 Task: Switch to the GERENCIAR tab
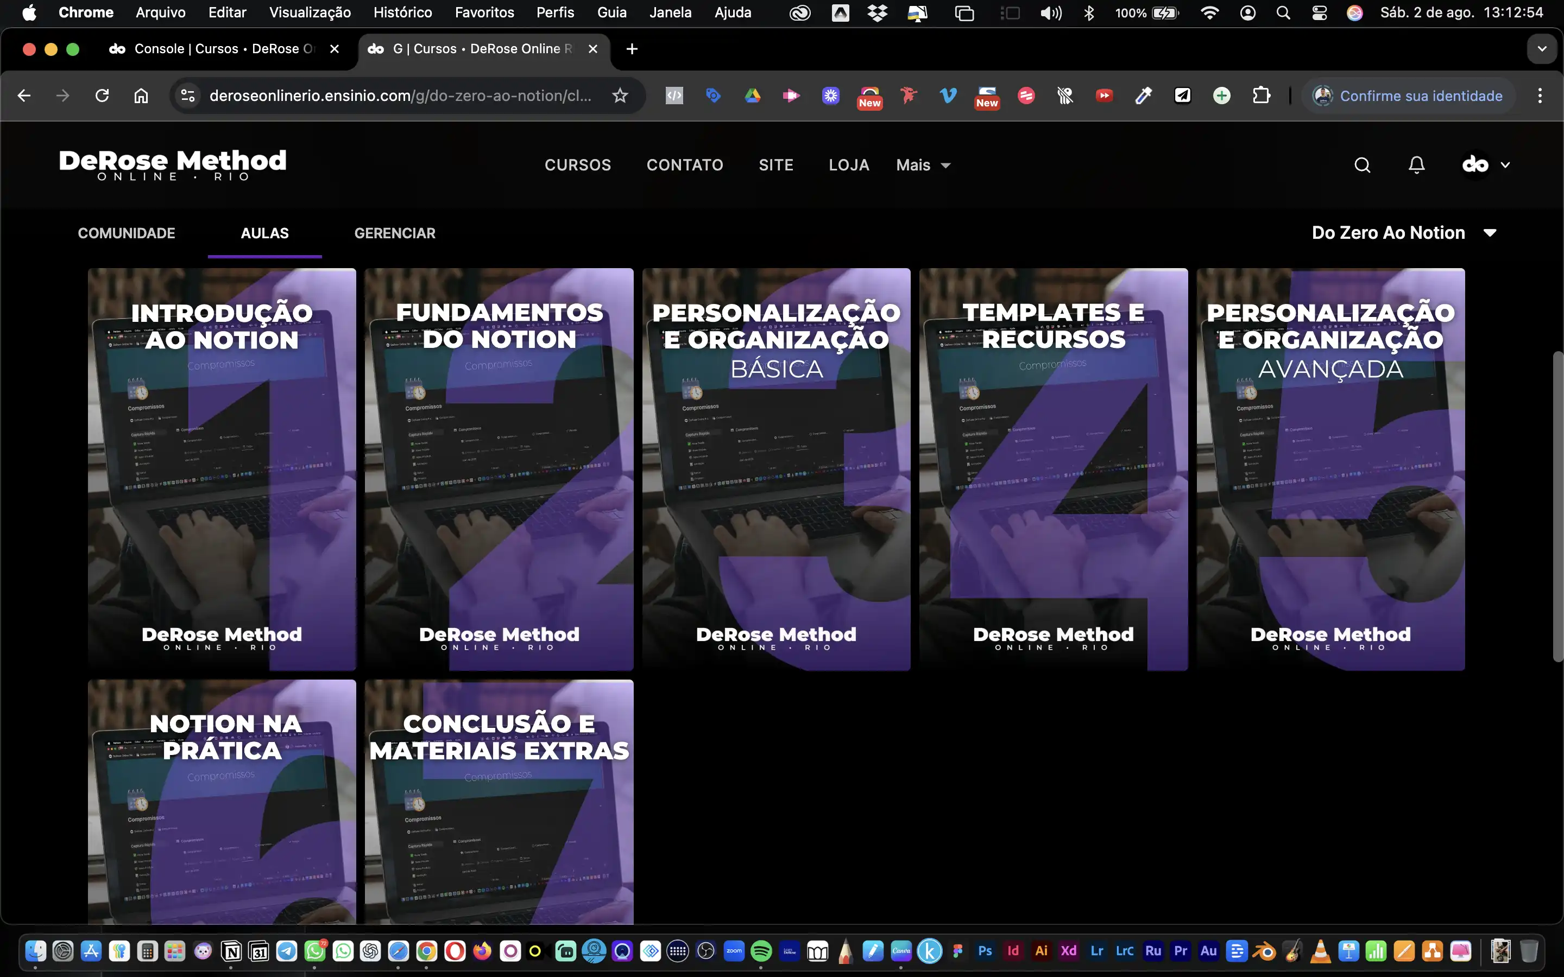click(x=394, y=233)
